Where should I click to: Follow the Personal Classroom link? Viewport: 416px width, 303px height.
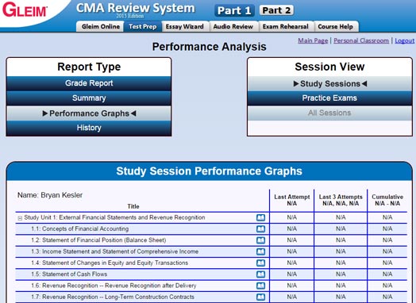tap(361, 40)
